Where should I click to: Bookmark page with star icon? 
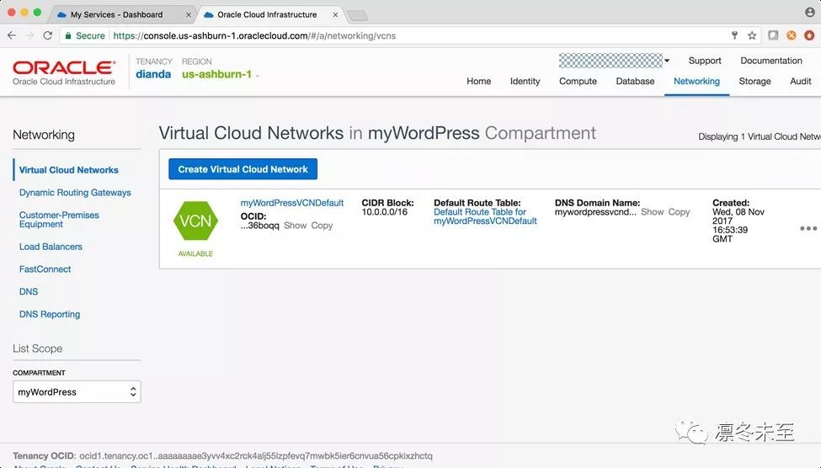pyautogui.click(x=752, y=35)
